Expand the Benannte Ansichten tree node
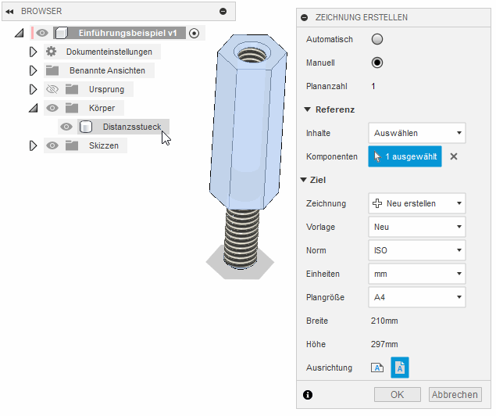496x416 pixels. [x=33, y=70]
